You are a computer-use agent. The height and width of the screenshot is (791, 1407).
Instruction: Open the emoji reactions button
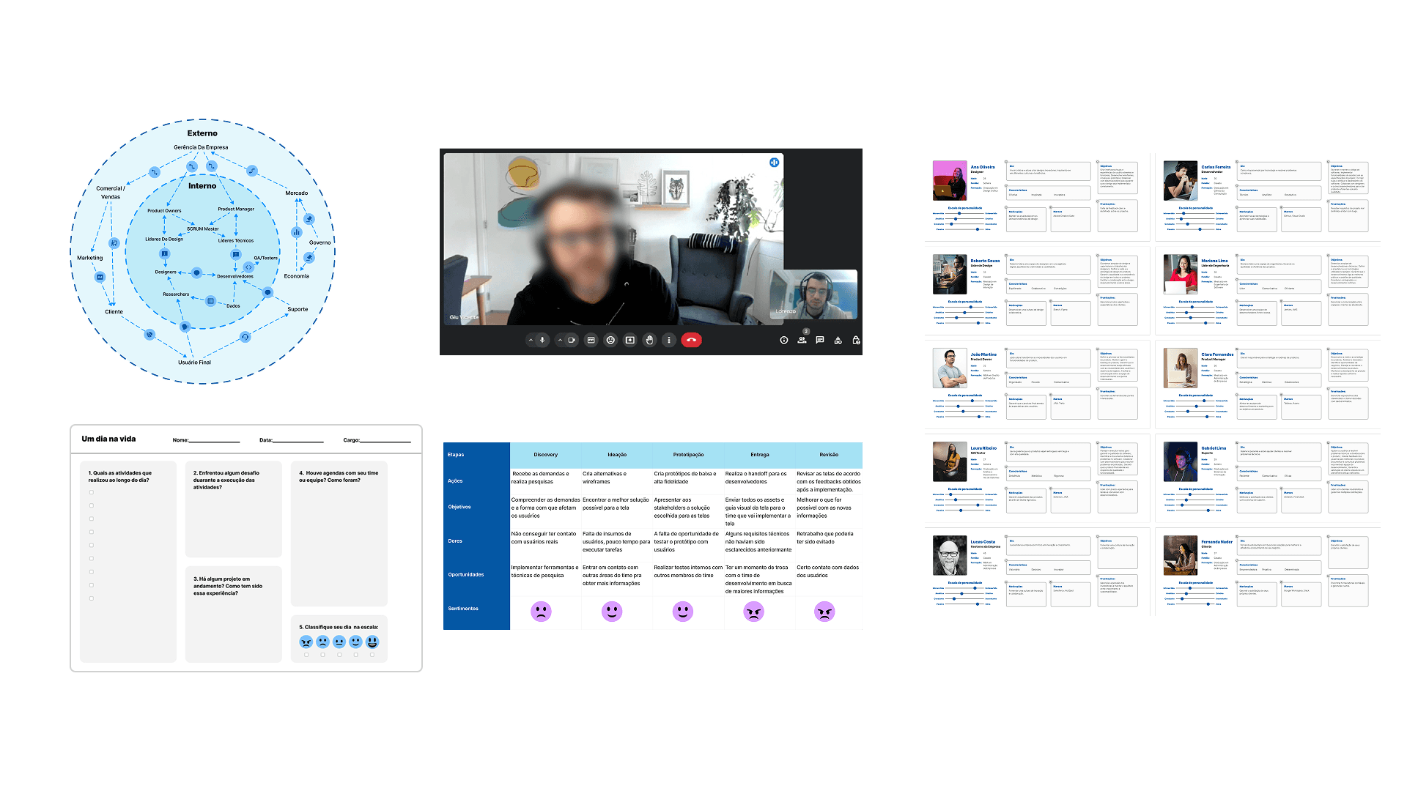click(x=610, y=340)
